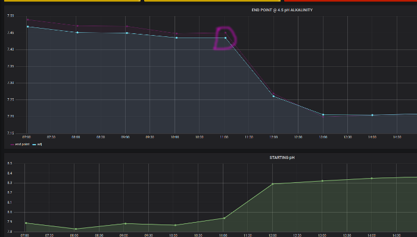Select the green Starting pH point at 10:00
This screenshot has width=417, height=237.
(175, 225)
